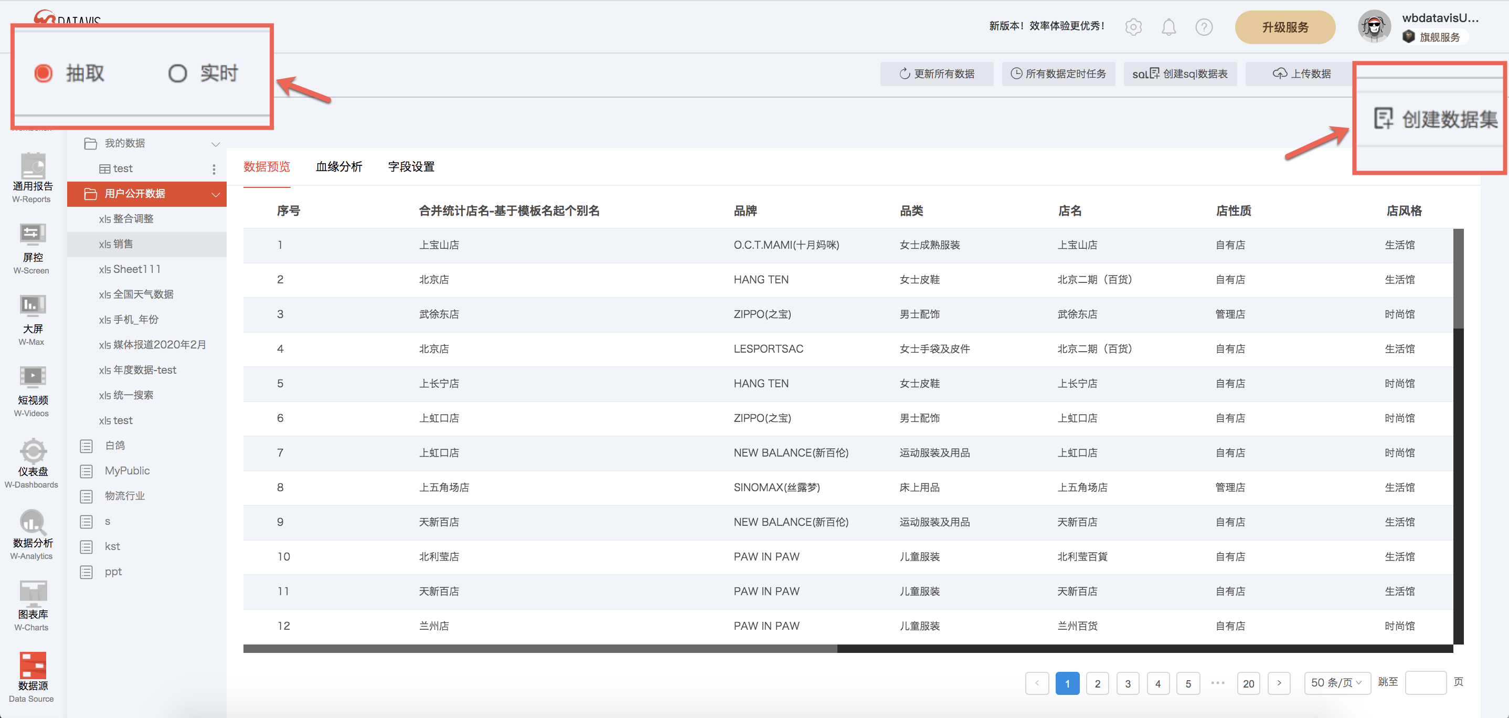Click the 升级服务 upgrade button

[x=1284, y=27]
